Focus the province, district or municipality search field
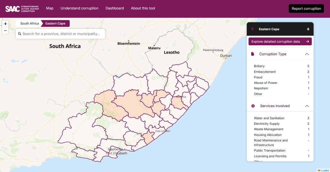 coord(62,34)
